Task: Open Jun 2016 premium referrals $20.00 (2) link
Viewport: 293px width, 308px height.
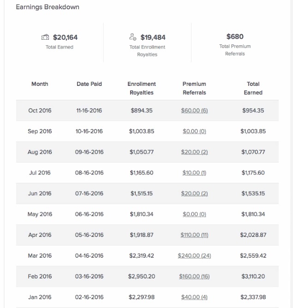Action: click(194, 193)
